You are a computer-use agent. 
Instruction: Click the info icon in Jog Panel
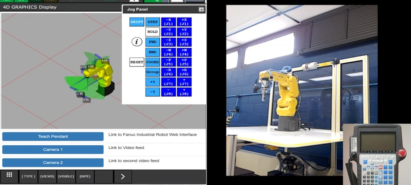137,42
